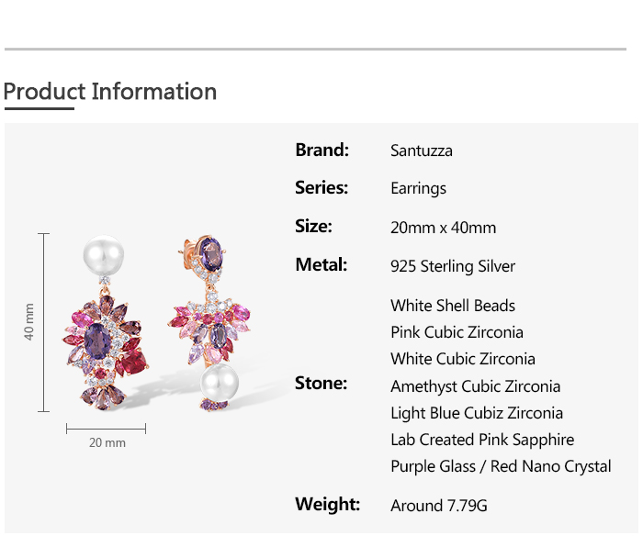Select Purple Glass / Red Nano Crystal

[x=501, y=466]
